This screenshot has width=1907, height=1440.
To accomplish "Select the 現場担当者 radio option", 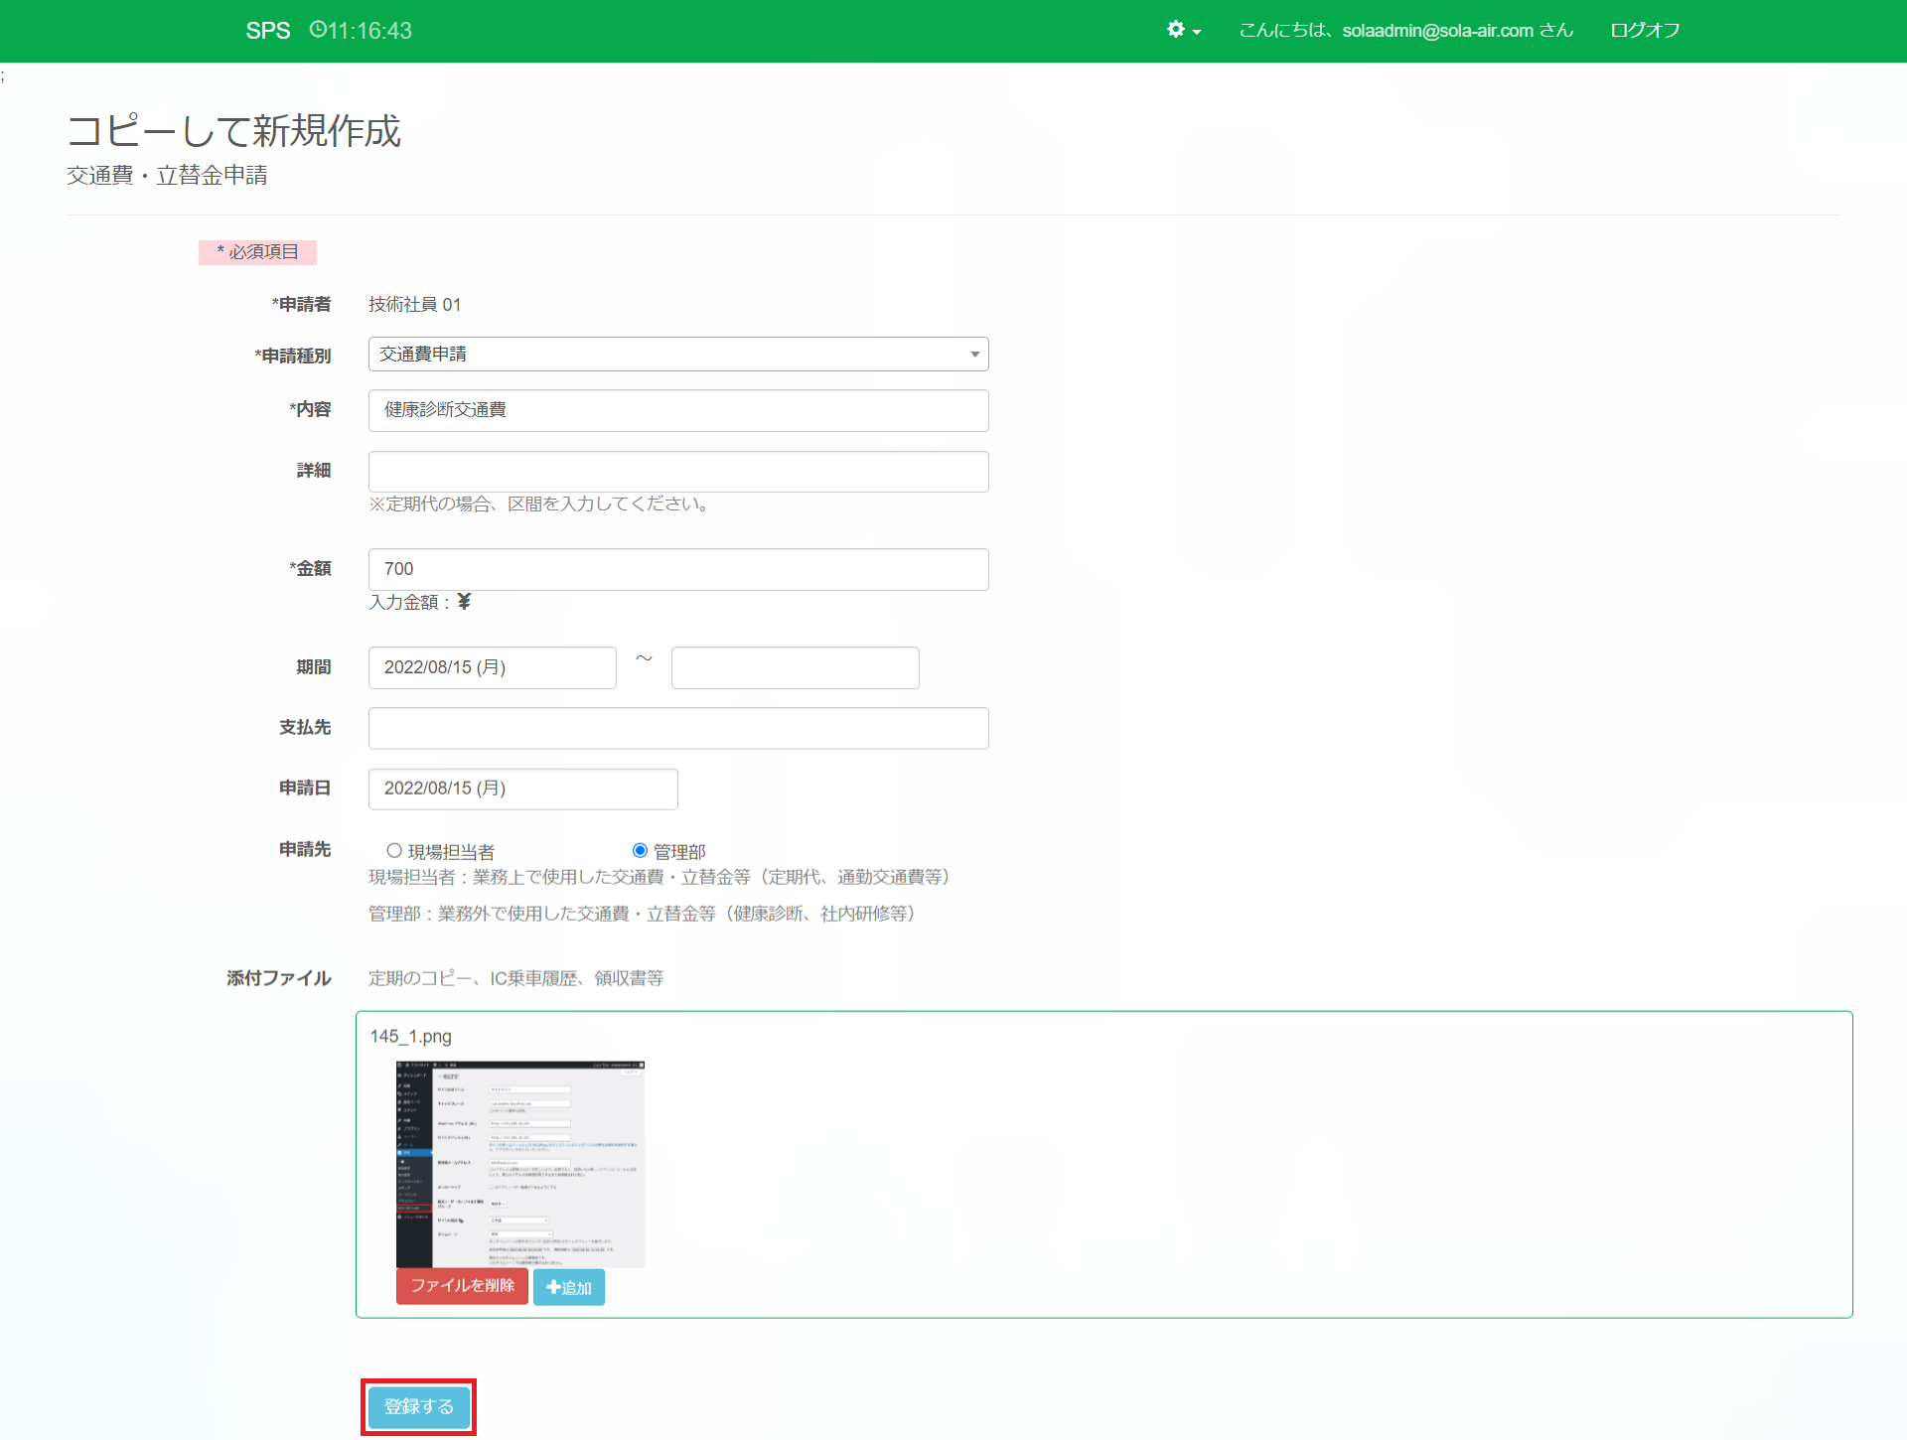I will click(x=394, y=851).
